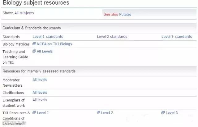
Task: Open the NCEA on TKI Biology link text
Action: [x=54, y=44]
